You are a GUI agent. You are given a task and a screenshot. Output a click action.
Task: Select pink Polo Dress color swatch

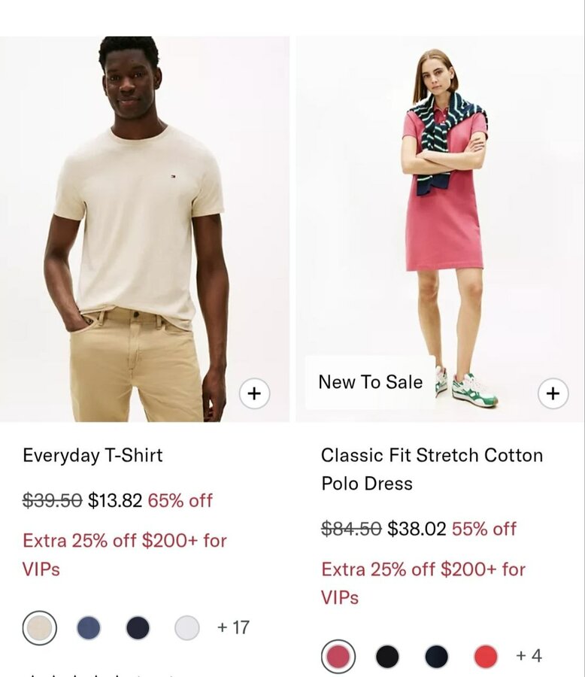(x=338, y=656)
